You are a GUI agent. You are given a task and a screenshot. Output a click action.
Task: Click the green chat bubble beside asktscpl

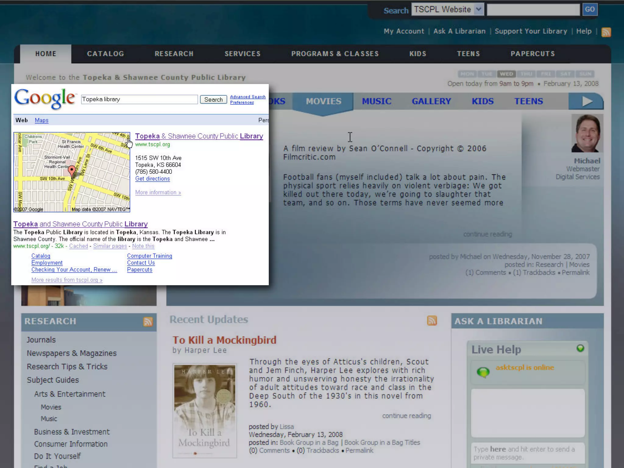(x=483, y=372)
